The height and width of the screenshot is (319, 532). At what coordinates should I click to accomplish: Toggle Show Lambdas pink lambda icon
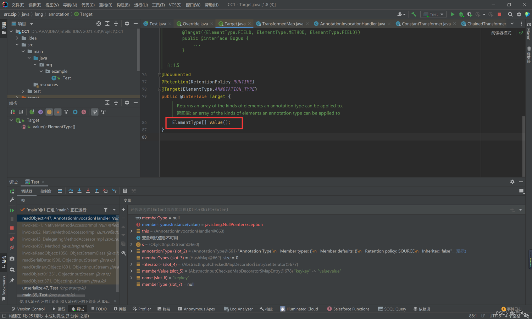pos(84,112)
